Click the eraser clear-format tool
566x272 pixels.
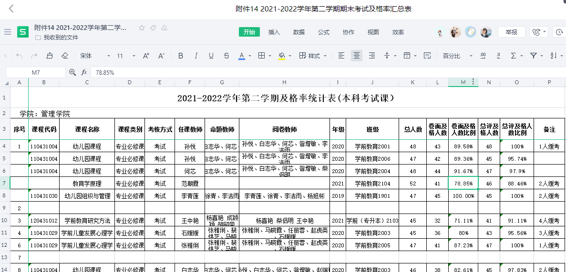tap(65, 56)
